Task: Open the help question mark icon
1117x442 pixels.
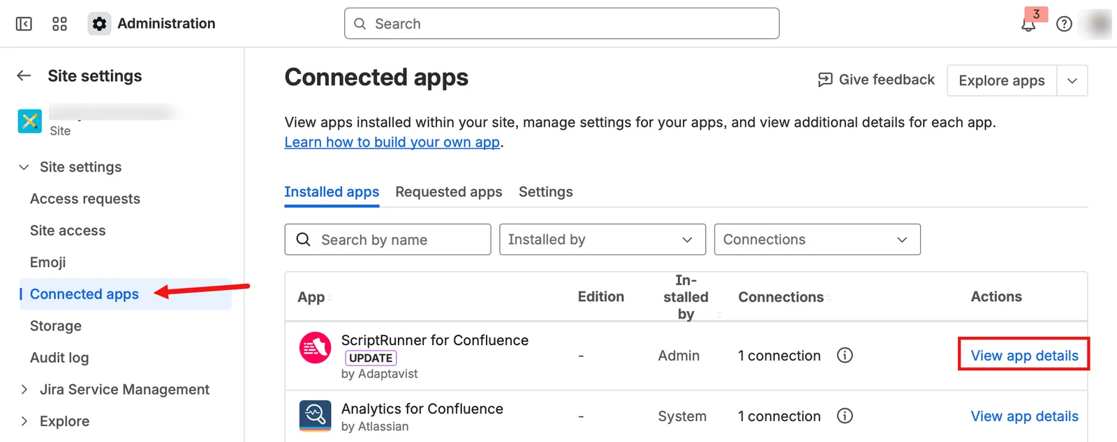Action: [x=1064, y=24]
